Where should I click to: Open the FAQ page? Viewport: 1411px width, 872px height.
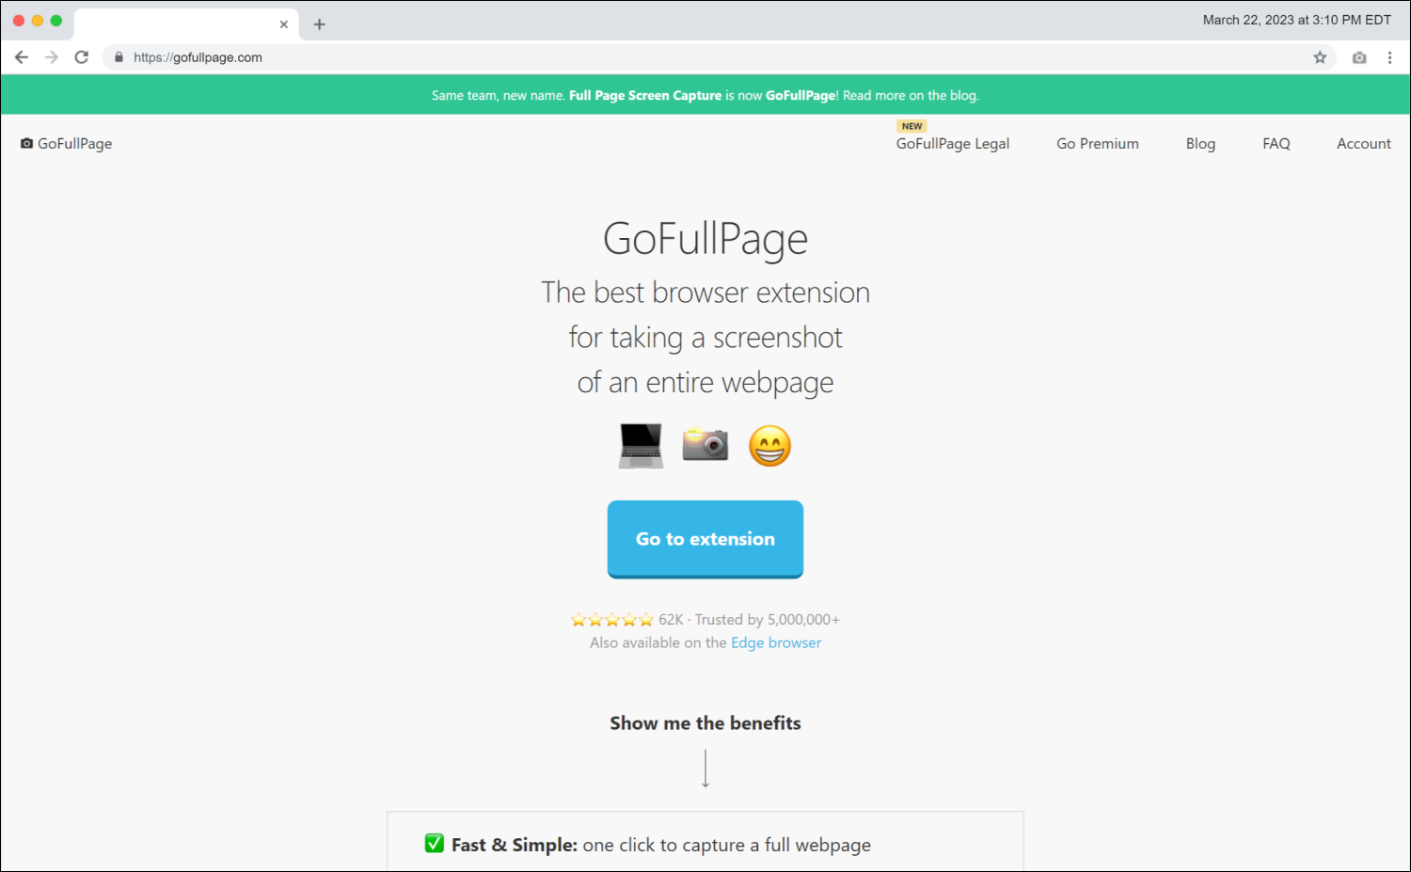click(x=1276, y=143)
